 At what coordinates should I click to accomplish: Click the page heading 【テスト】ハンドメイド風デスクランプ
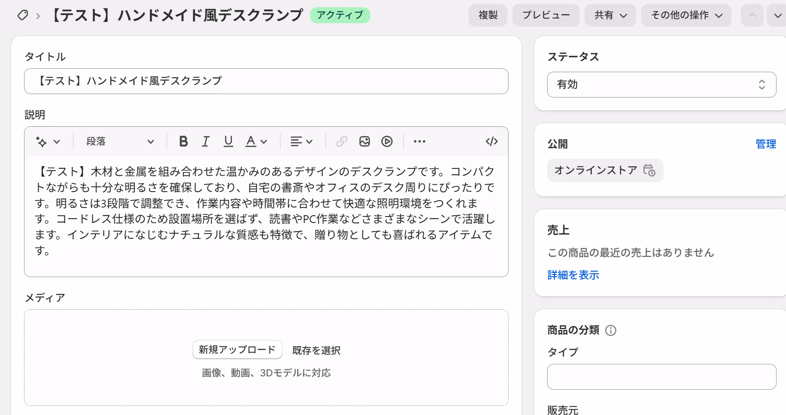[177, 15]
